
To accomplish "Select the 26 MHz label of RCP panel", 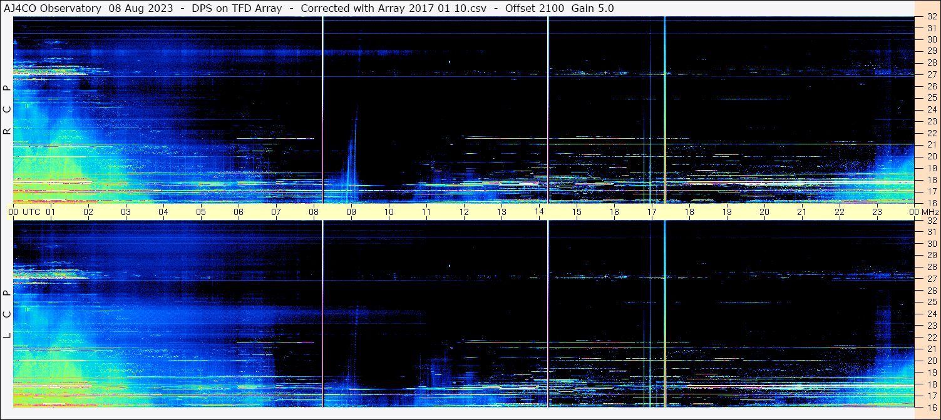I will pos(932,86).
